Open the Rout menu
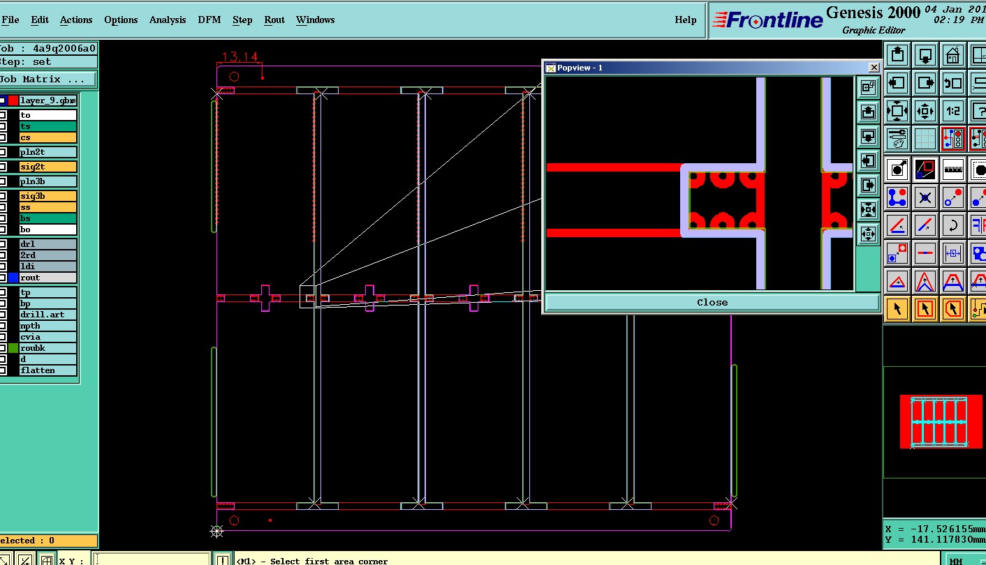Image resolution: width=986 pixels, height=565 pixels. tap(274, 20)
